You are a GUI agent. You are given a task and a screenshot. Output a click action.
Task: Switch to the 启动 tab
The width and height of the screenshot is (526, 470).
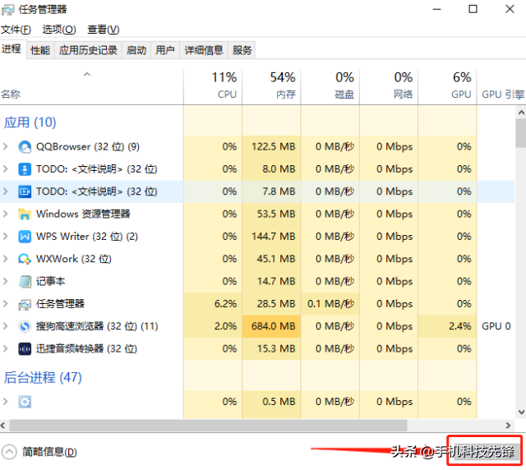pos(136,50)
